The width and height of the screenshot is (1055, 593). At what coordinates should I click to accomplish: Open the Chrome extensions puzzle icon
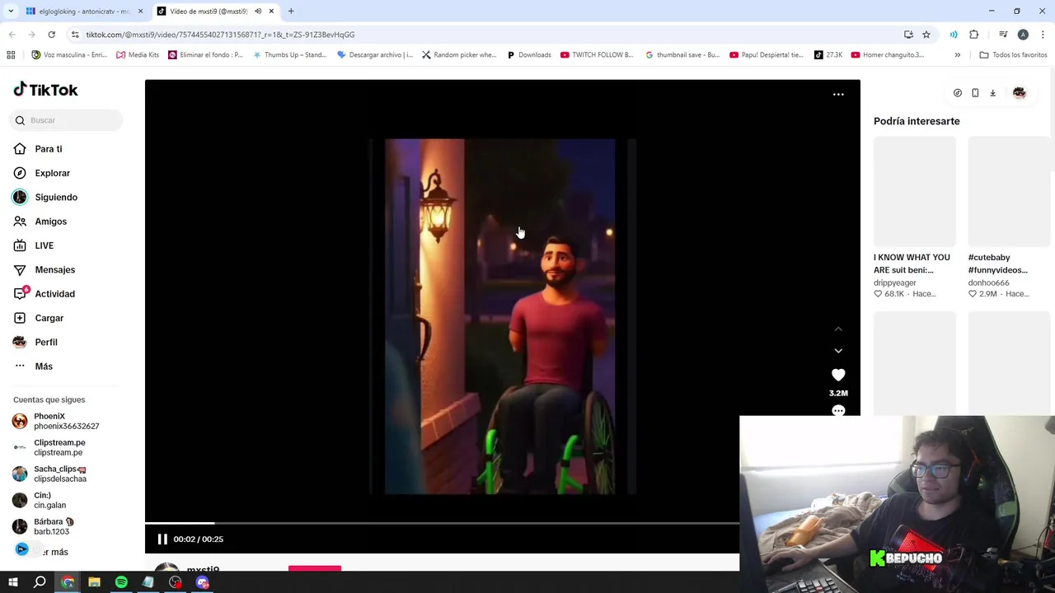(974, 35)
